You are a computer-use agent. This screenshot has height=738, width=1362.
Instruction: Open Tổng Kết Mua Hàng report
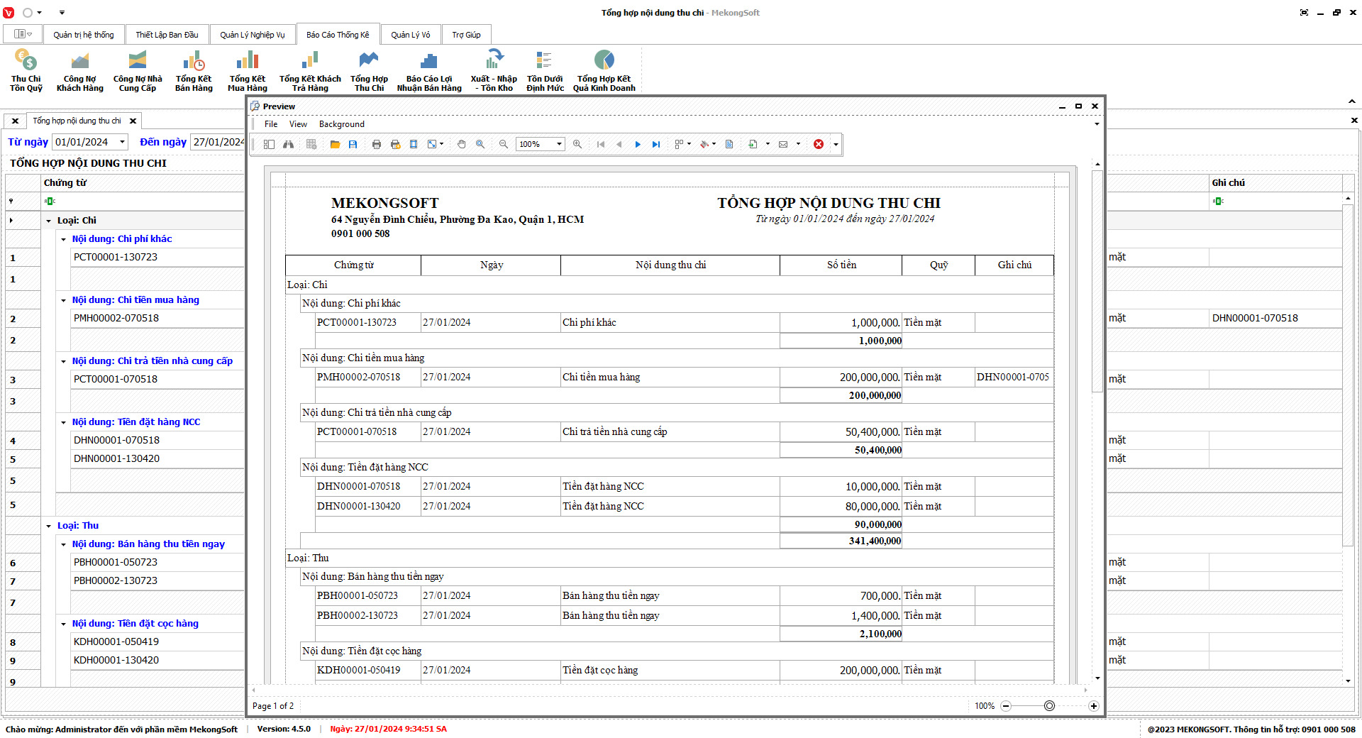point(248,71)
